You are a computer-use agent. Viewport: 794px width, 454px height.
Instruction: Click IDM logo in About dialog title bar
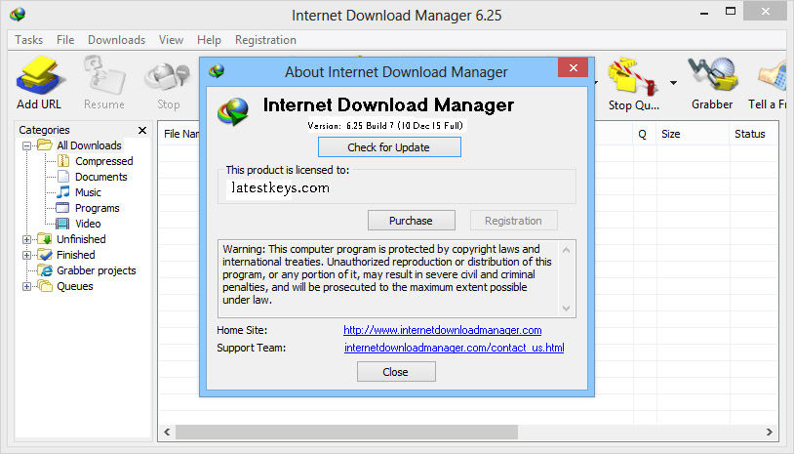click(217, 71)
